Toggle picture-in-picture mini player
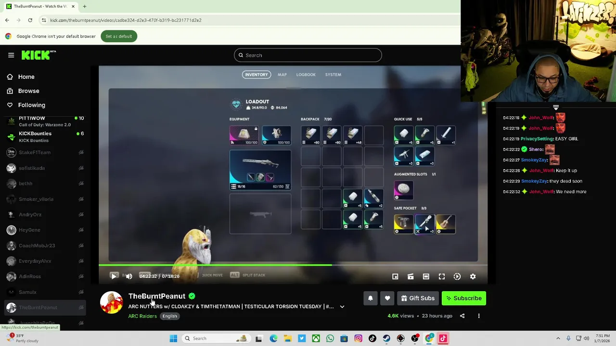 pos(395,276)
